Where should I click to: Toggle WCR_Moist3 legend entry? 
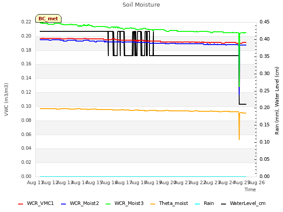[x=125, y=203]
